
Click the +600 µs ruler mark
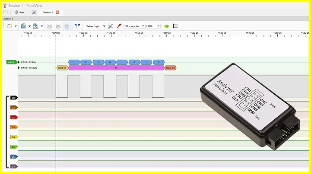[194, 33]
